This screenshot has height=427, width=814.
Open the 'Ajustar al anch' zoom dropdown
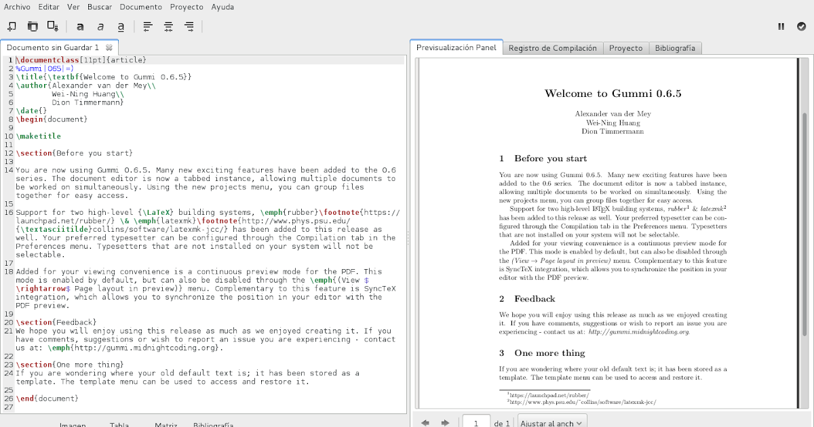point(551,422)
